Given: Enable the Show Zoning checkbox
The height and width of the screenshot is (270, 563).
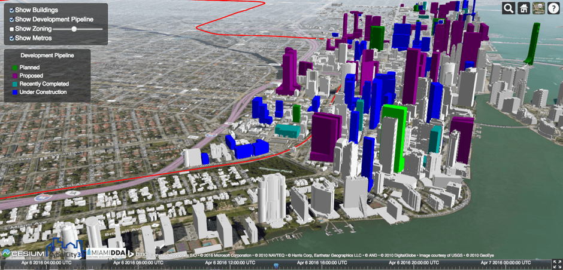Looking at the screenshot, I should 12,29.
